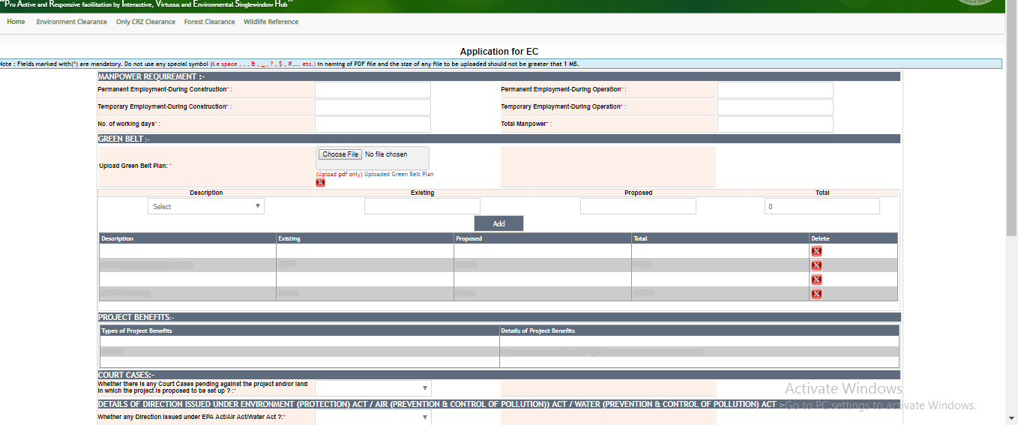Image resolution: width=1018 pixels, height=425 pixels.
Task: Open the Only CRZ Clearance menu
Action: (x=145, y=22)
